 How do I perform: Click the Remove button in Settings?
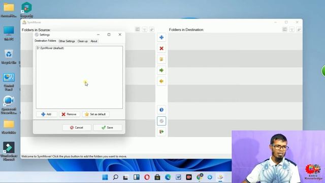point(69,114)
